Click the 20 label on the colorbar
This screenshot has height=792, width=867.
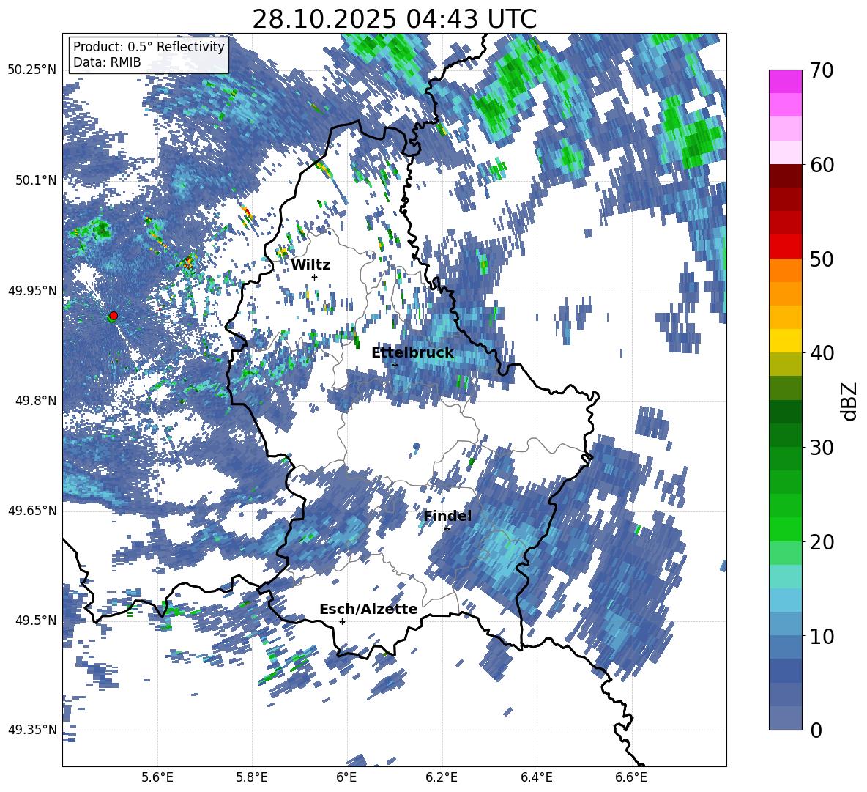[822, 541]
